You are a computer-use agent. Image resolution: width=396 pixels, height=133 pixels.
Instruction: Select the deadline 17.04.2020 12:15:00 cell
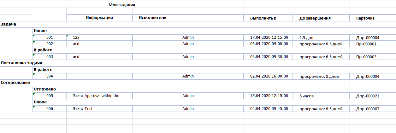point(269,38)
